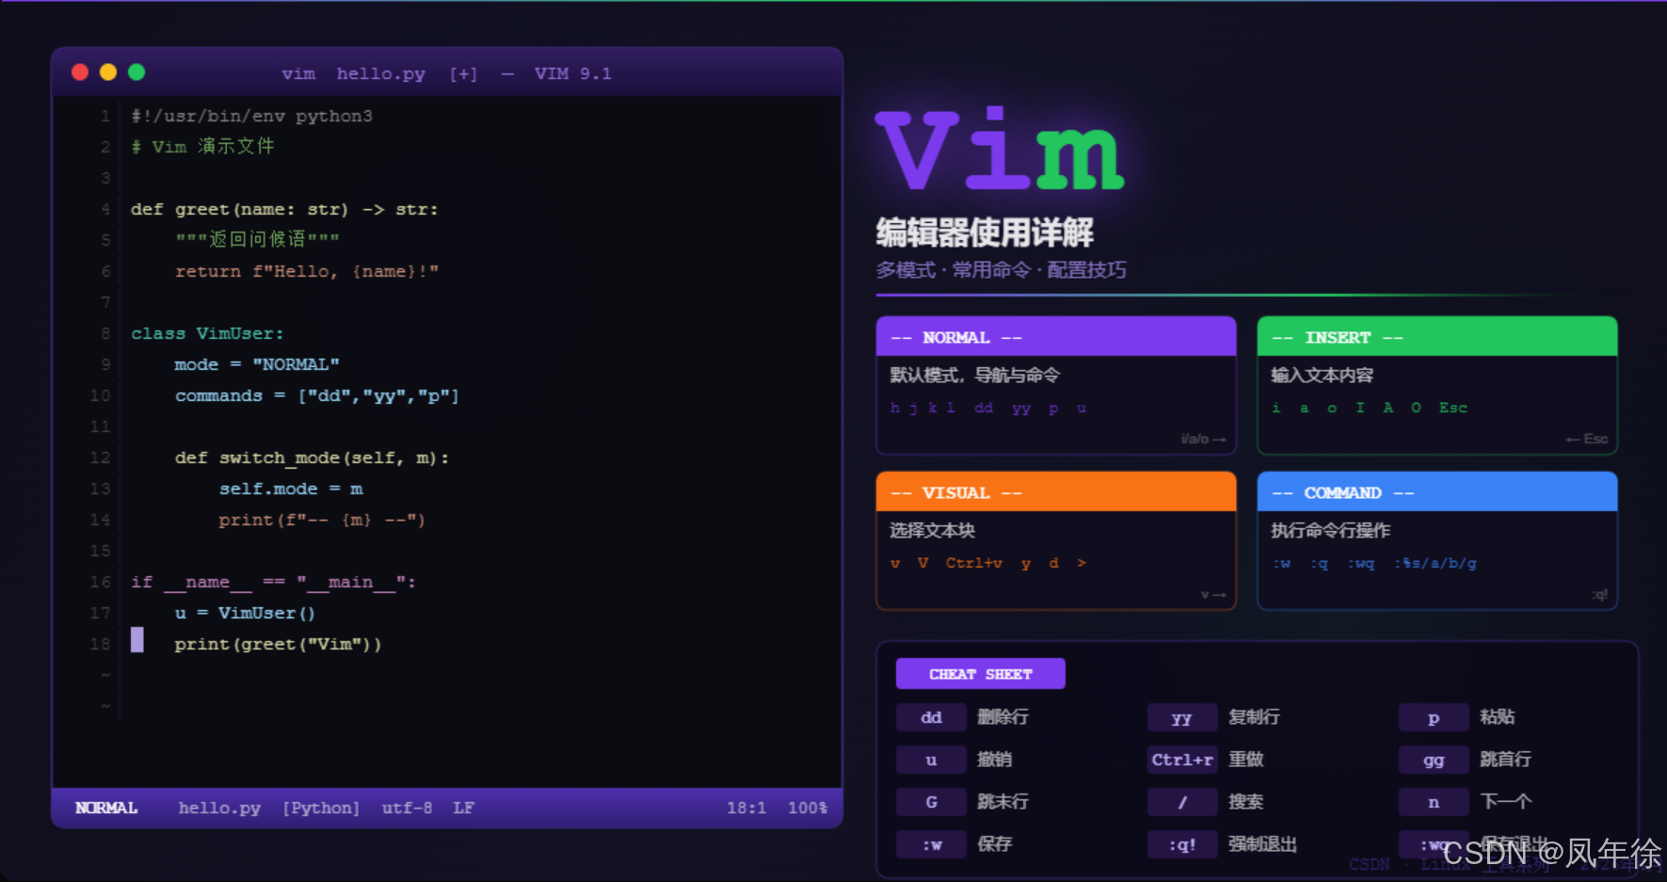This screenshot has width=1667, height=882.
Task: Click the yellow minimize dot in title bar
Action: pos(108,72)
